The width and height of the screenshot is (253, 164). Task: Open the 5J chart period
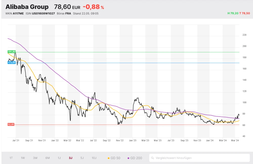click(x=82, y=158)
